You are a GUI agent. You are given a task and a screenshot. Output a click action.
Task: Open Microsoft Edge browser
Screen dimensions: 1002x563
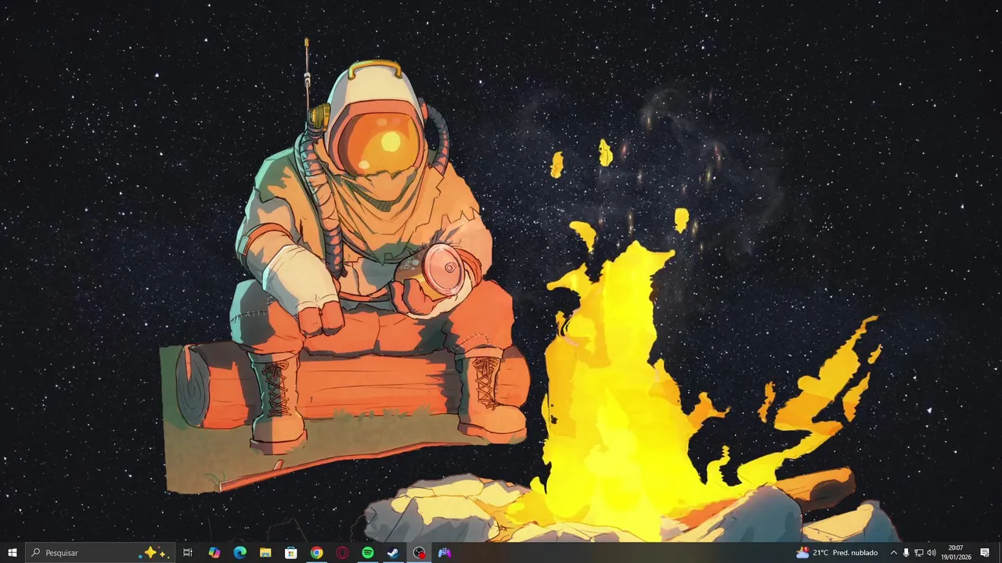tap(240, 553)
